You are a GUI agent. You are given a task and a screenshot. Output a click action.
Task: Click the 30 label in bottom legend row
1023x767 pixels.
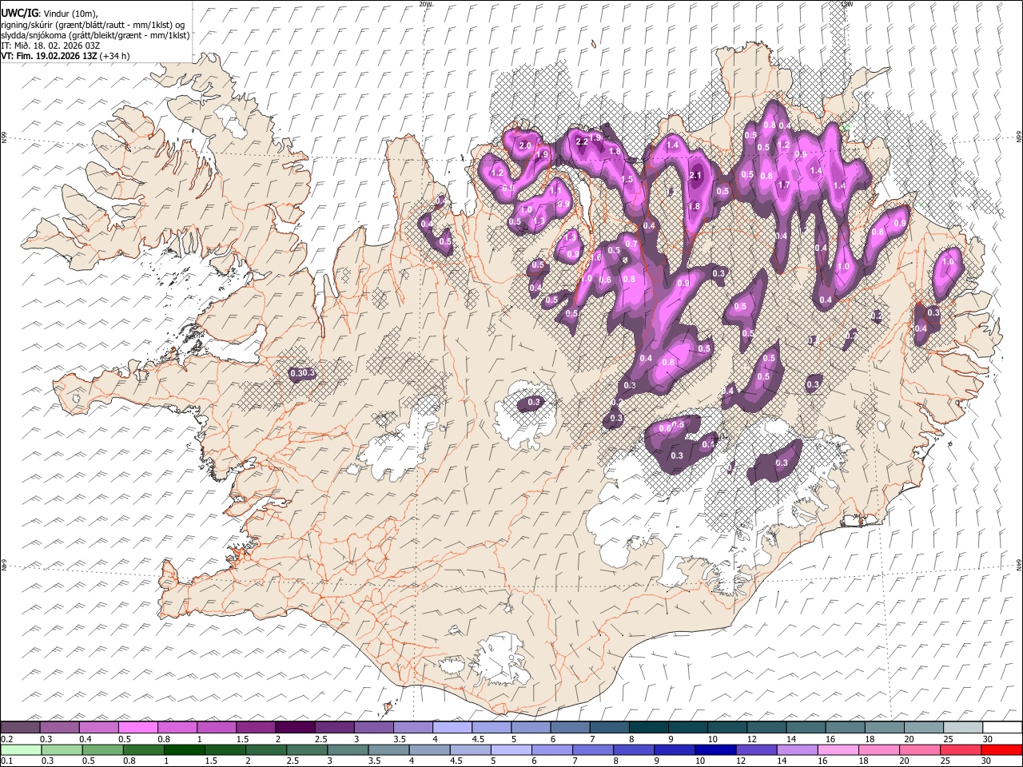point(988,761)
